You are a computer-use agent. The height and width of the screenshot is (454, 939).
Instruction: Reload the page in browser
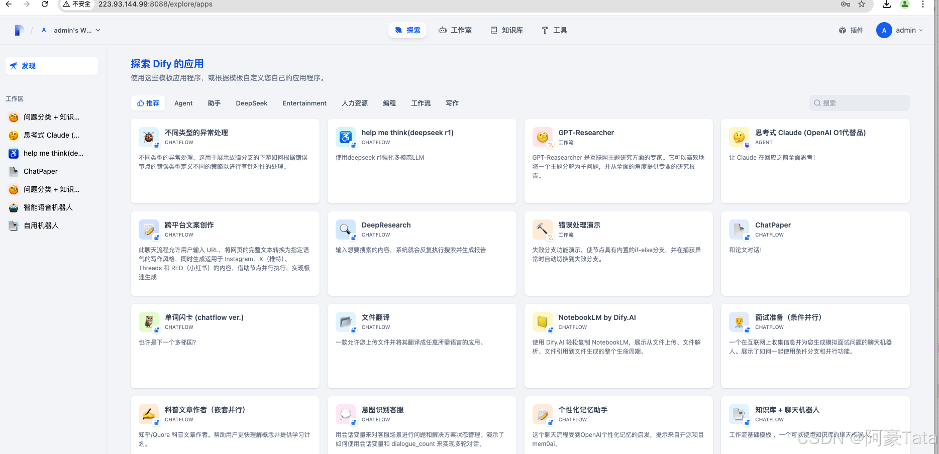(45, 4)
